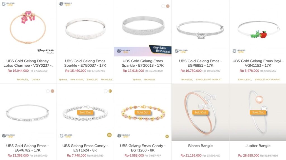Click Buy-back Best Price banner
This screenshot has width=286, height=160.
point(160,50)
